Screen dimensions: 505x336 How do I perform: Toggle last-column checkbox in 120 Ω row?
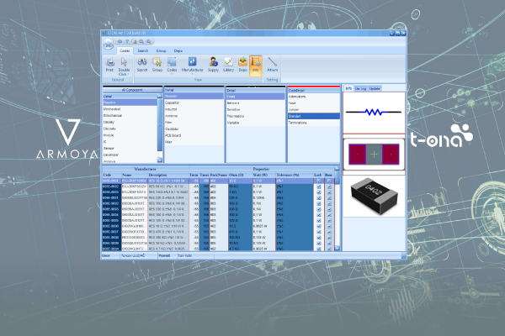pyautogui.click(x=329, y=221)
